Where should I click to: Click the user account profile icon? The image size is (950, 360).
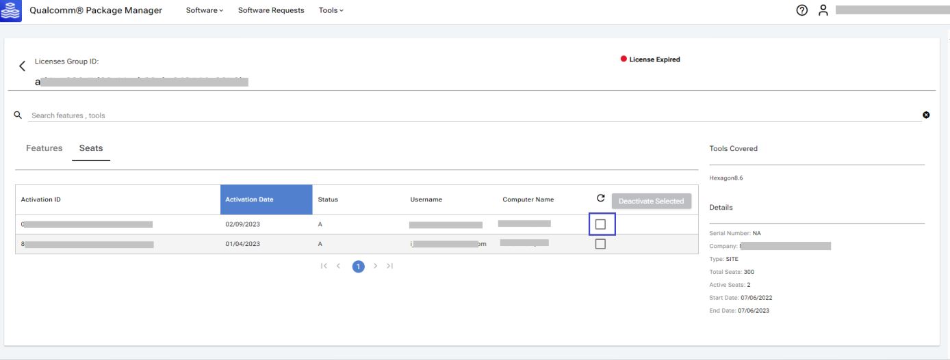[x=823, y=10]
